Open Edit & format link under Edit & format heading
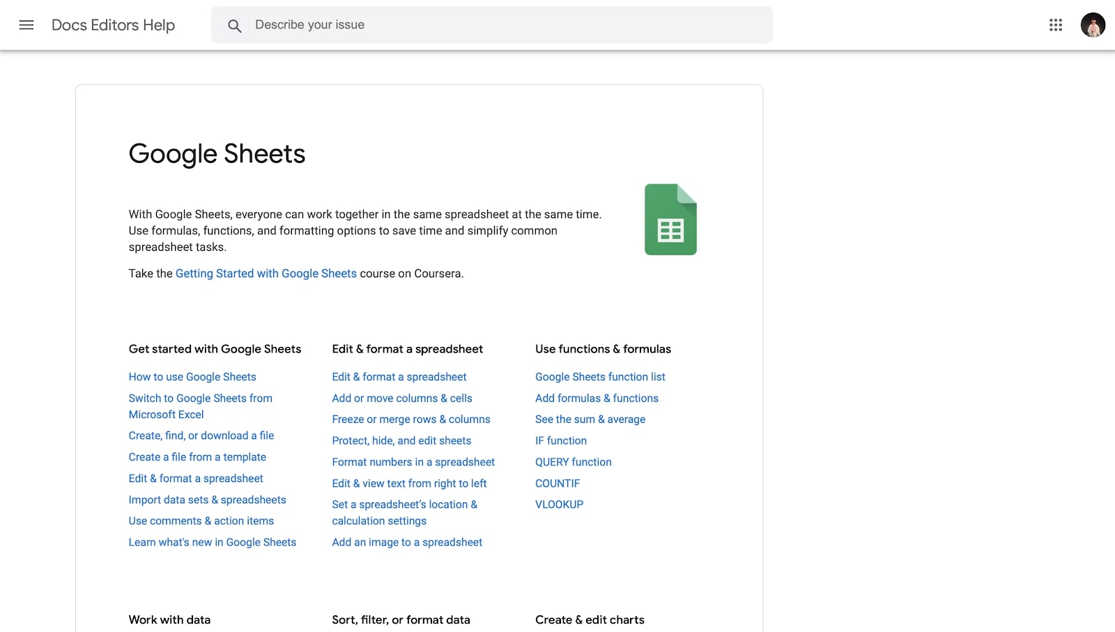The image size is (1115, 632). coord(399,377)
